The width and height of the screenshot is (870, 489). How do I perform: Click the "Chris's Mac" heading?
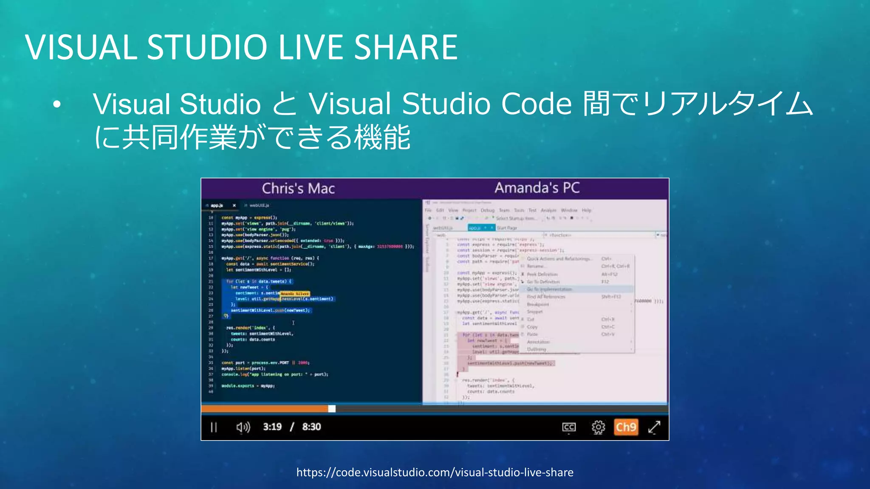[298, 188]
